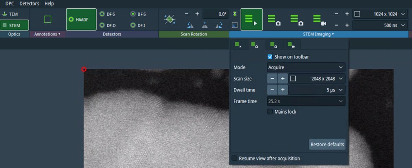This screenshot has height=168, width=412.
Task: Rotate scan counter-clockwise icon
Action: tap(190, 25)
